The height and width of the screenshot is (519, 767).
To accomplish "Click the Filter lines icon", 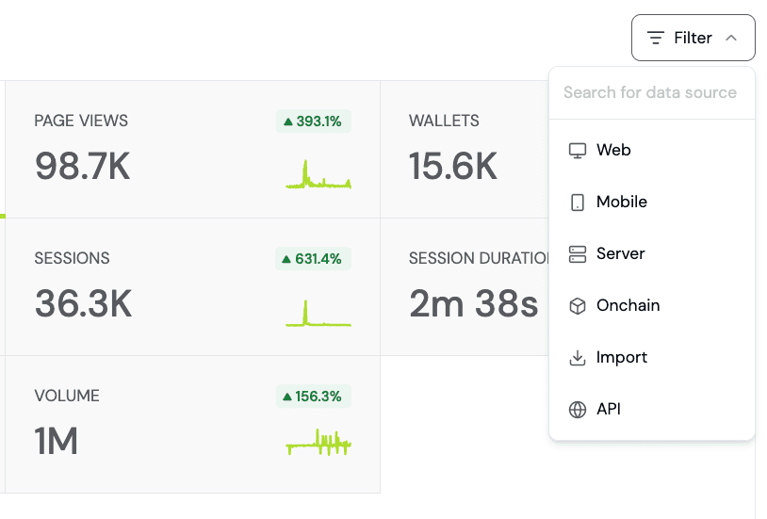I will tap(656, 38).
